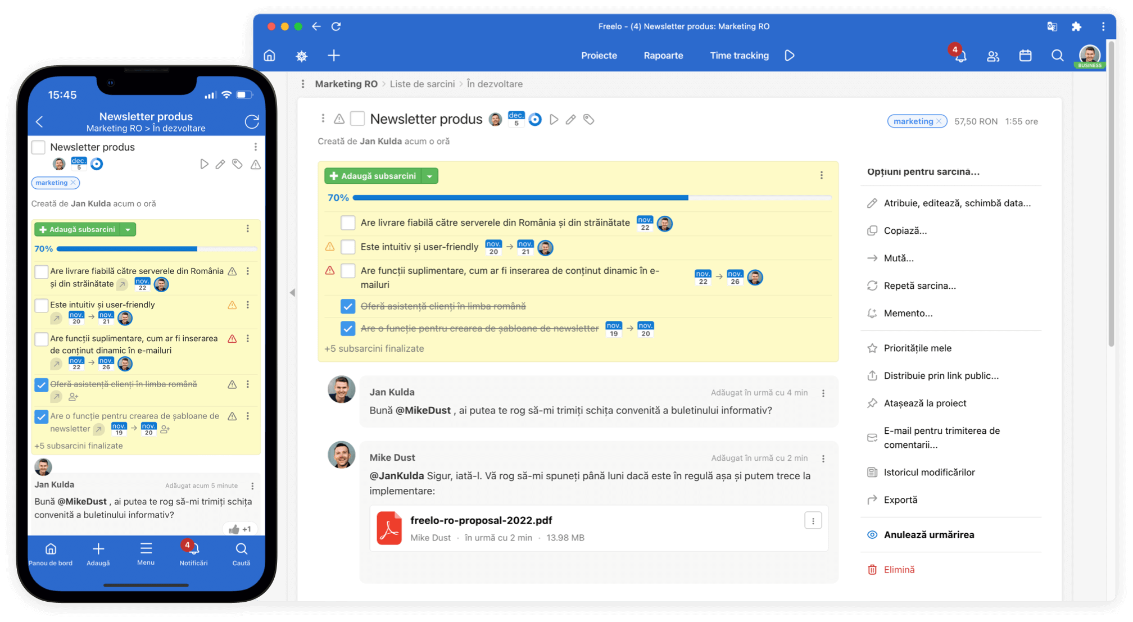1133x622 pixels.
Task: Tap Caută in phone bottom bar
Action: tap(241, 554)
